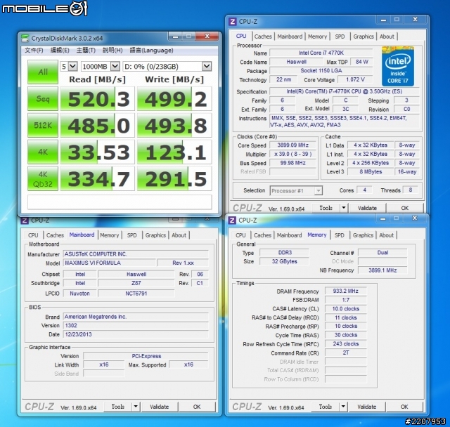450x427 pixels.
Task: Click the CrystalDiskMark title bar icon
Action: (25, 38)
